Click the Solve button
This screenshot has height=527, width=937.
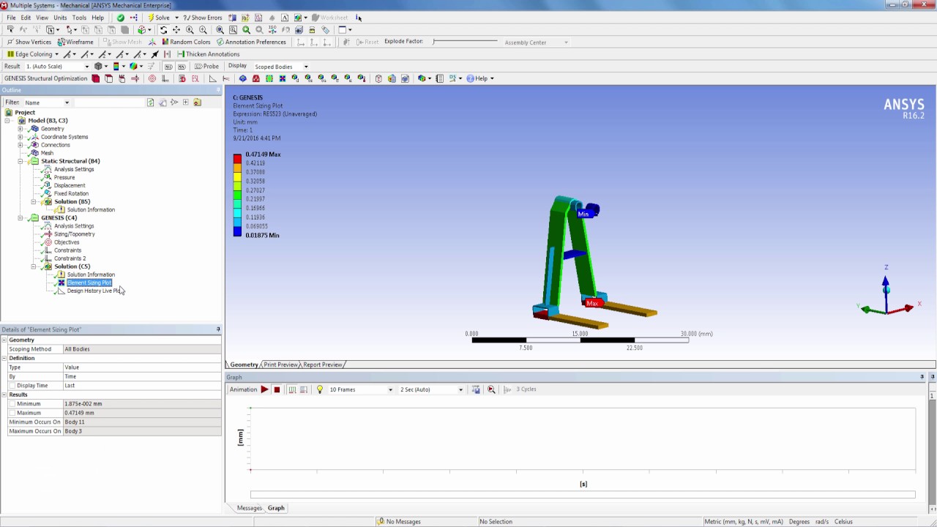click(158, 18)
